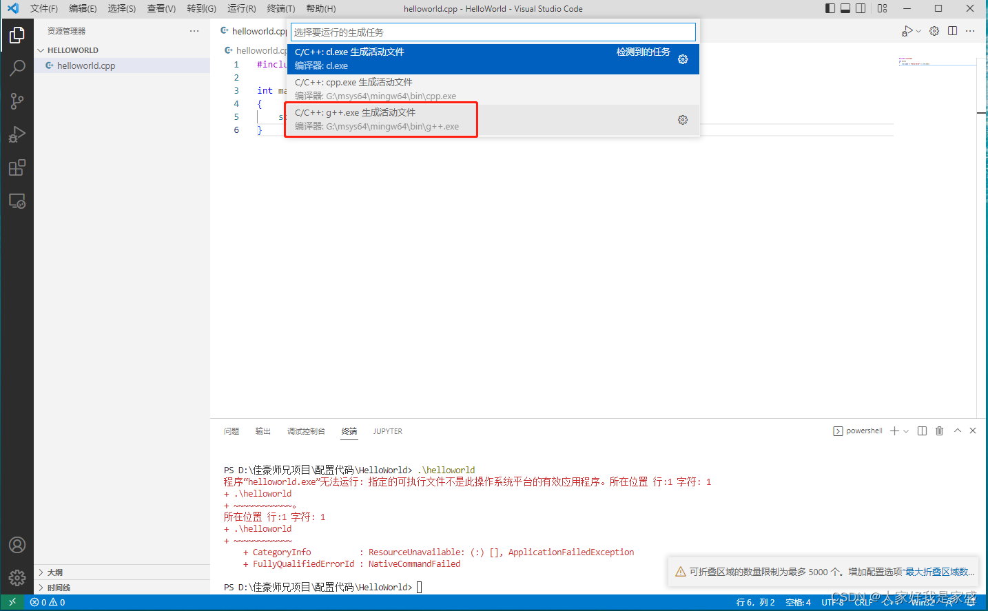Maximize the panel size with chevron up
This screenshot has width=988, height=611.
pos(957,431)
